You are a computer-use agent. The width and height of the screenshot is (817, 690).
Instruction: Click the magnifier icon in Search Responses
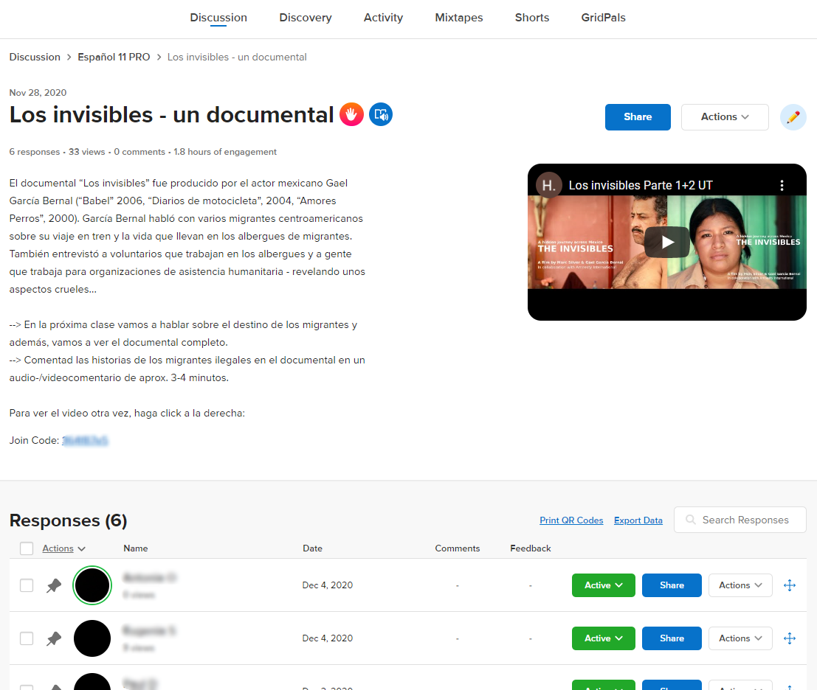click(690, 520)
